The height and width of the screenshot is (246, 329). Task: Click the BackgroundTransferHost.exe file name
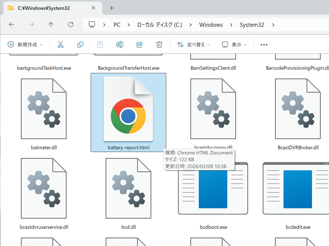tap(129, 68)
